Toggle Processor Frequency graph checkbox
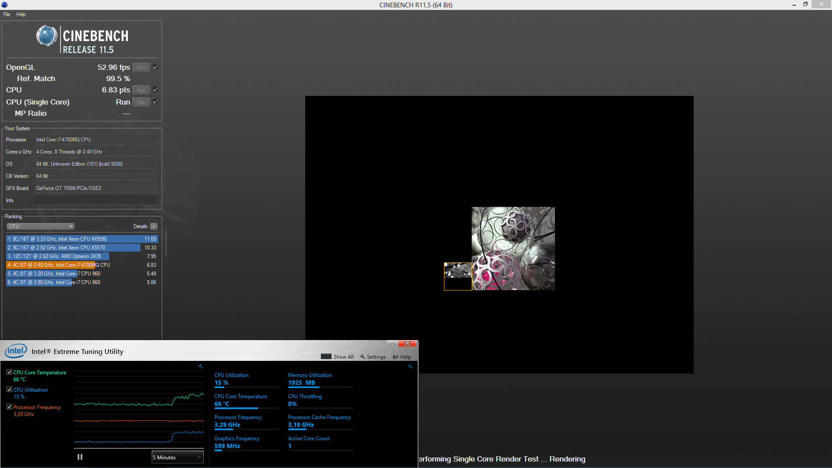832x468 pixels. [9, 407]
